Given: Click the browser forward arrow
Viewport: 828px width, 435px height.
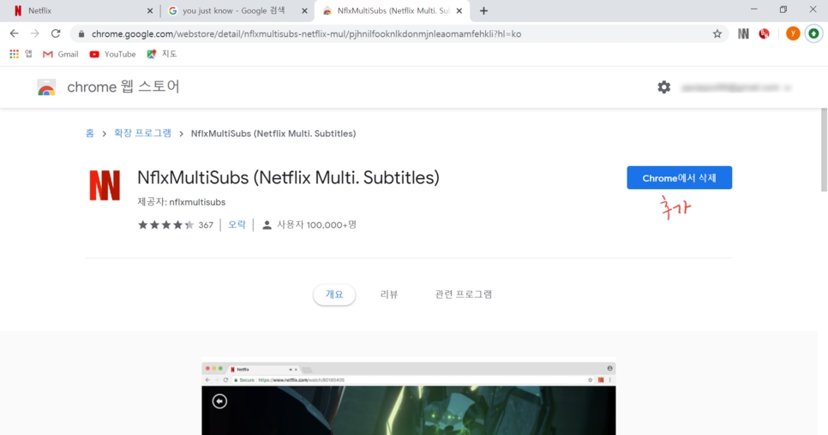Looking at the screenshot, I should pyautogui.click(x=35, y=33).
